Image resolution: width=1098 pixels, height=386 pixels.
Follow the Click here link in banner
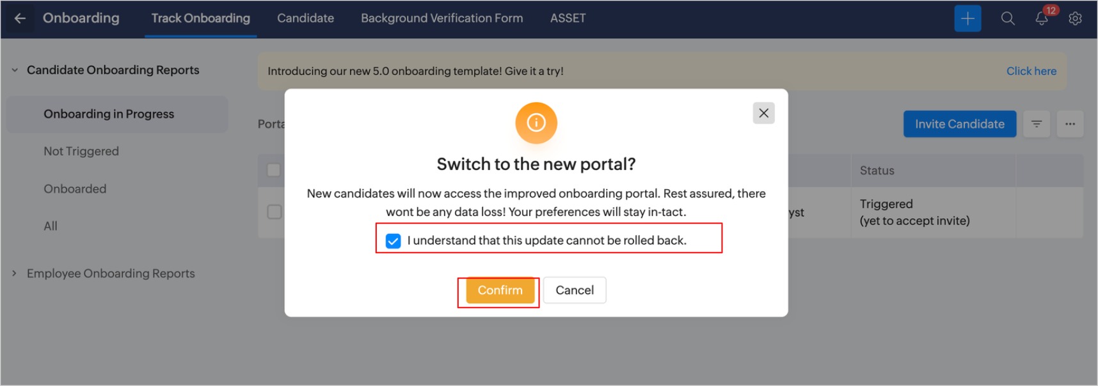(1031, 71)
